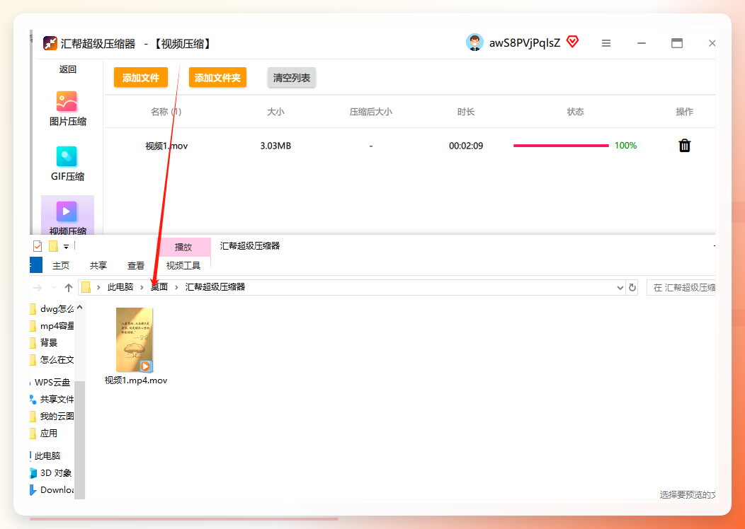Click 清空列表 to clear the list
Screen dimensions: 745x529
click(292, 77)
